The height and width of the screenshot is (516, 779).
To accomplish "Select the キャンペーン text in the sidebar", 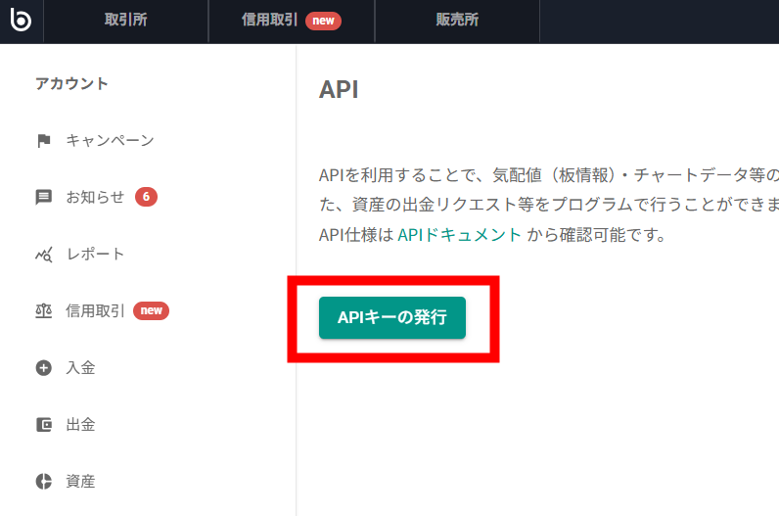I will (110, 141).
